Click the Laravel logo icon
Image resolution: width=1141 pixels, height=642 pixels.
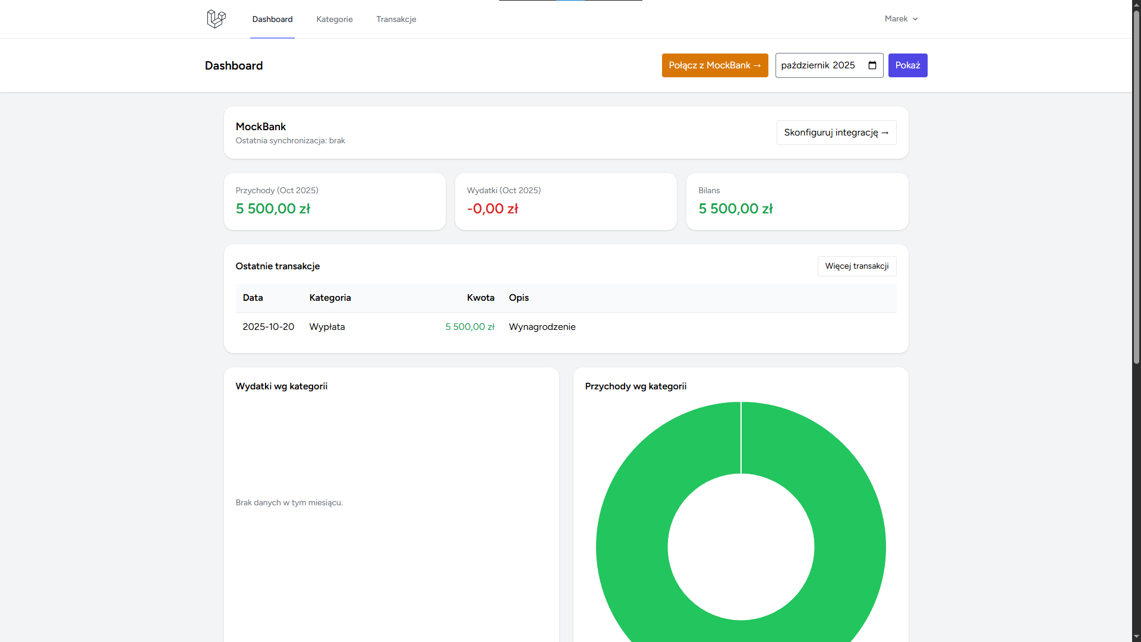click(216, 19)
